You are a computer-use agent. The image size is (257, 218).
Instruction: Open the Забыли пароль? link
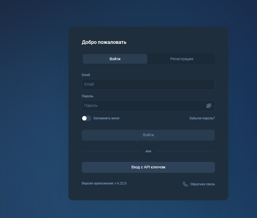[x=202, y=118]
